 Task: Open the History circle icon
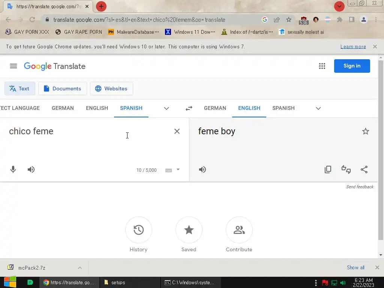pyautogui.click(x=139, y=230)
